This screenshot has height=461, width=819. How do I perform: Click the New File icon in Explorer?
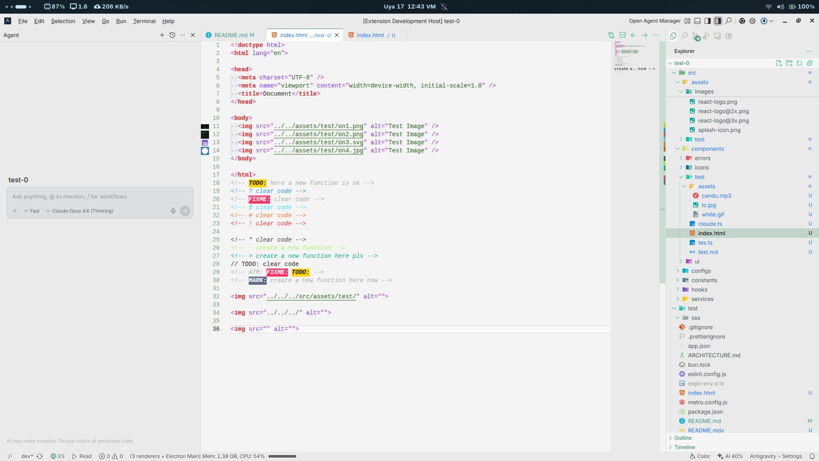779,63
